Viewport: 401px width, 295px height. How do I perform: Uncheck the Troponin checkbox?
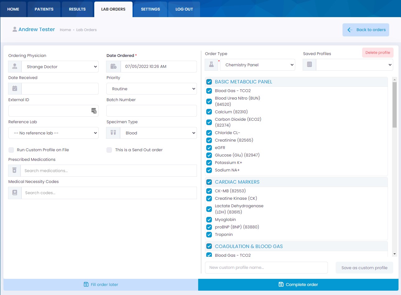209,235
